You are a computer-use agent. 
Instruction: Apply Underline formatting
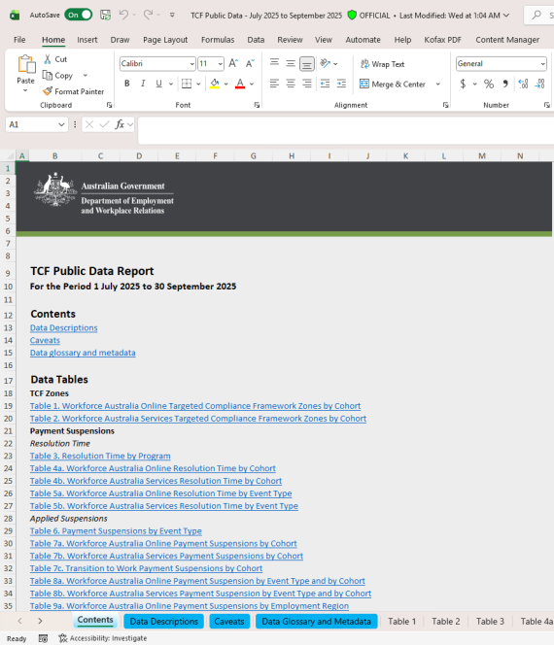click(158, 84)
